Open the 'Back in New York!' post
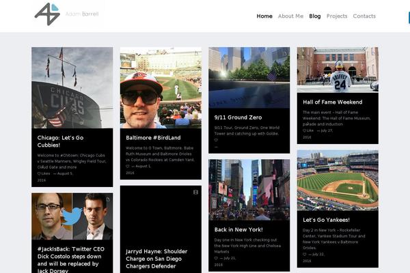The width and height of the screenshot is (410, 273). point(238,229)
